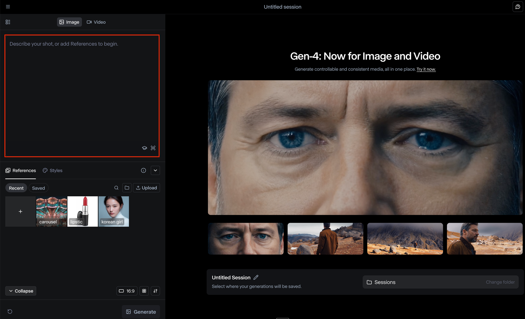Viewport: 525px width, 319px height.
Task: Click the reset history icon
Action: click(10, 311)
